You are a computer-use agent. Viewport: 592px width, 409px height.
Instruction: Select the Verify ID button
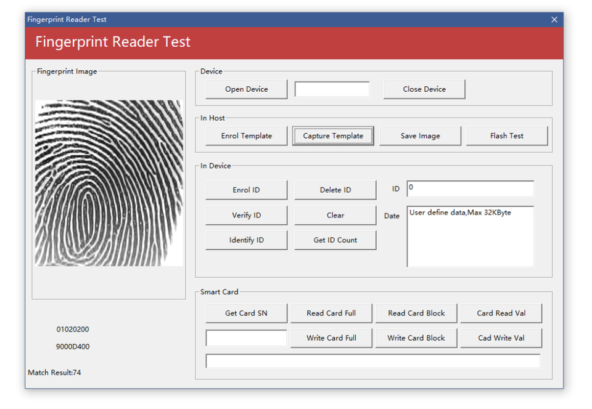click(246, 216)
